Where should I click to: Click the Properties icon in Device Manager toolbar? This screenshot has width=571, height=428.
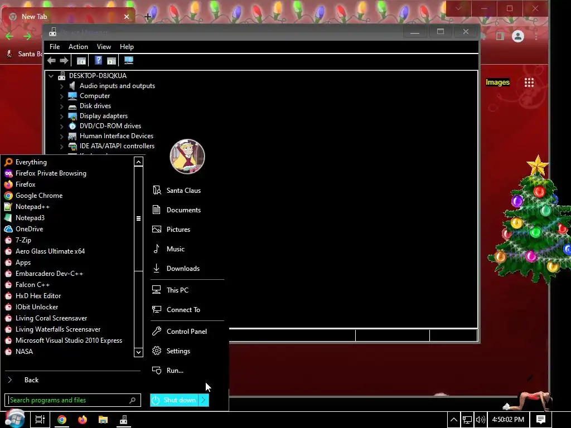81,61
